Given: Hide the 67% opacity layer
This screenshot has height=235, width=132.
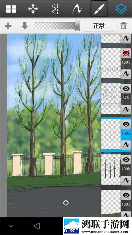Looking at the screenshot, I should point(126,89).
